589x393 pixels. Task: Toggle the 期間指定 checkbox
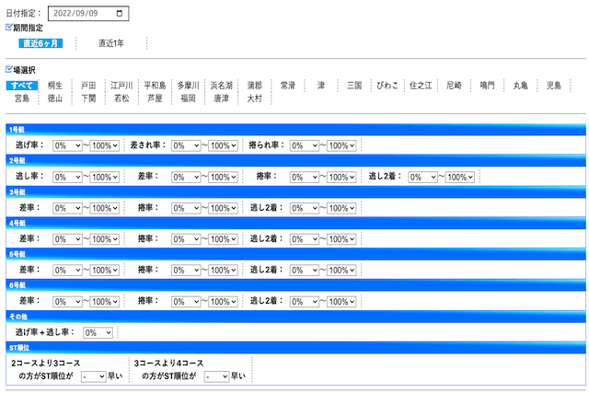(x=9, y=29)
